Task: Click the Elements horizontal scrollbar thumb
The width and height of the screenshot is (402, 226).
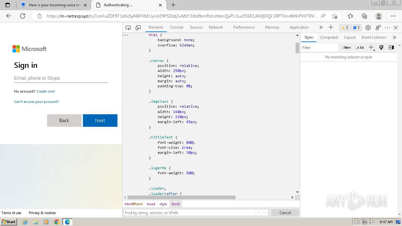Action: [181, 197]
